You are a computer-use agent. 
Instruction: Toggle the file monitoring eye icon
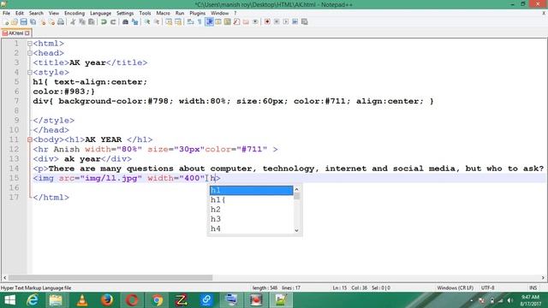[x=255, y=21]
